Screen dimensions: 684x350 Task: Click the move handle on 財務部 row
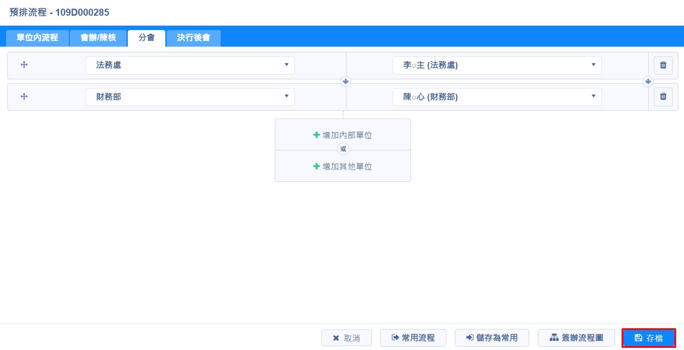24,97
